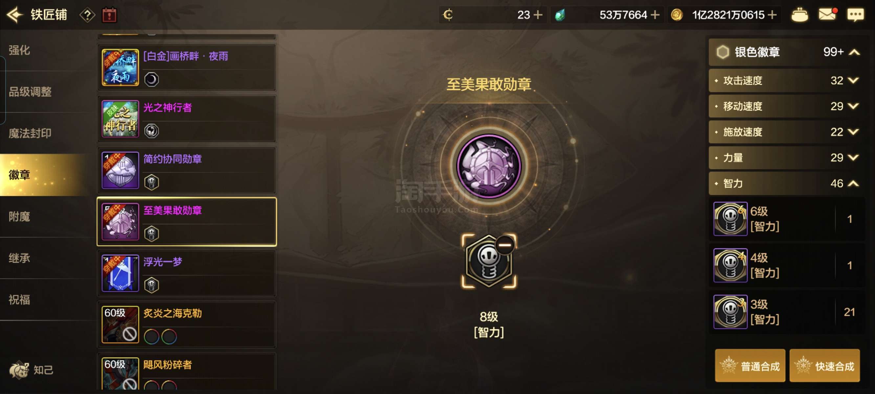875x394 pixels.
Task: Click the 普通合成 button
Action: point(750,366)
